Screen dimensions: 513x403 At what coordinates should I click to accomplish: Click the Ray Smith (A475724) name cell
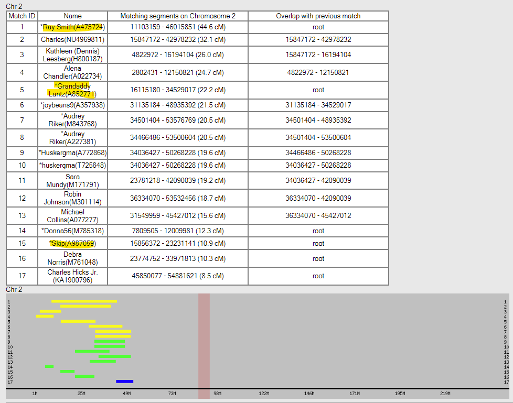[x=73, y=27]
